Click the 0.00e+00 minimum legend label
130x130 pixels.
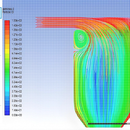(x=17, y=115)
